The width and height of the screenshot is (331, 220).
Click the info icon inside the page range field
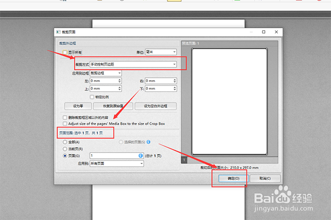[x=141, y=155]
